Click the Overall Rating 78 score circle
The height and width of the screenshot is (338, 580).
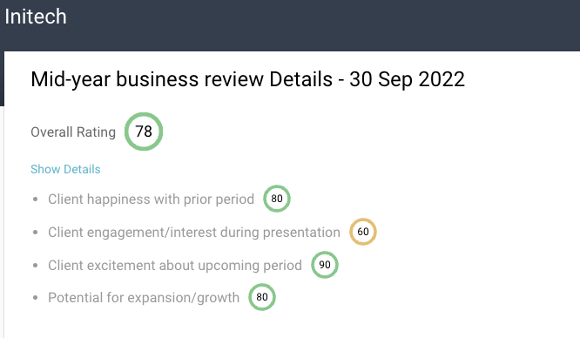(x=144, y=132)
